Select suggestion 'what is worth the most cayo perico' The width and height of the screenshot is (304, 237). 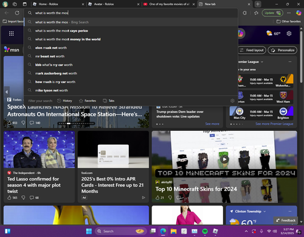[x=131, y=31]
